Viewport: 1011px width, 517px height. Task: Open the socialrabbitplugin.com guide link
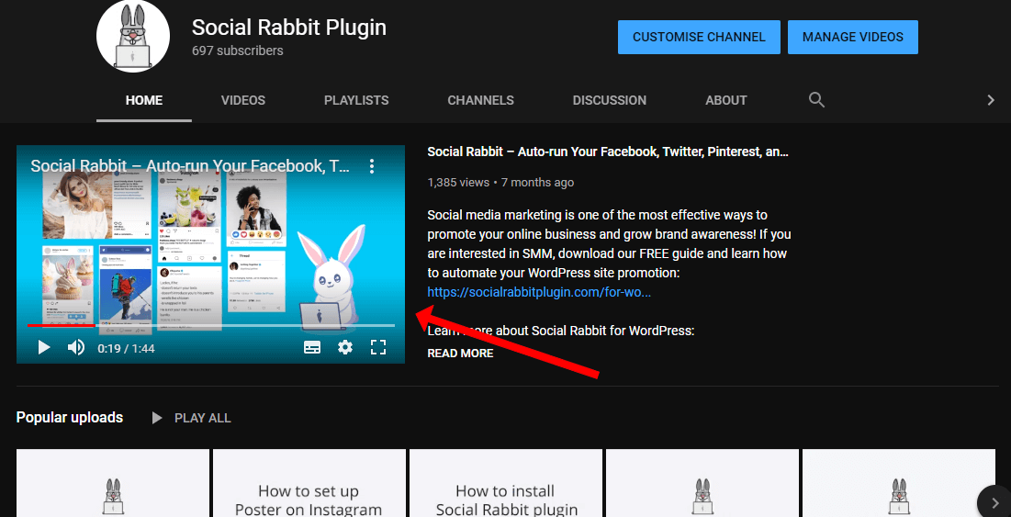tap(539, 292)
